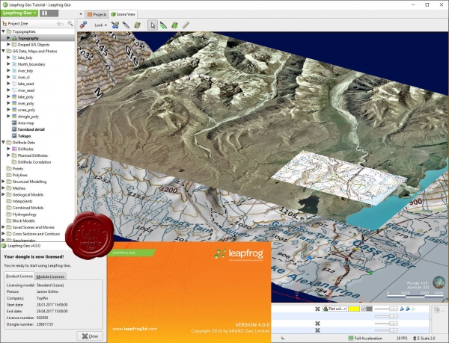Click the third row remove X icon

(317, 324)
